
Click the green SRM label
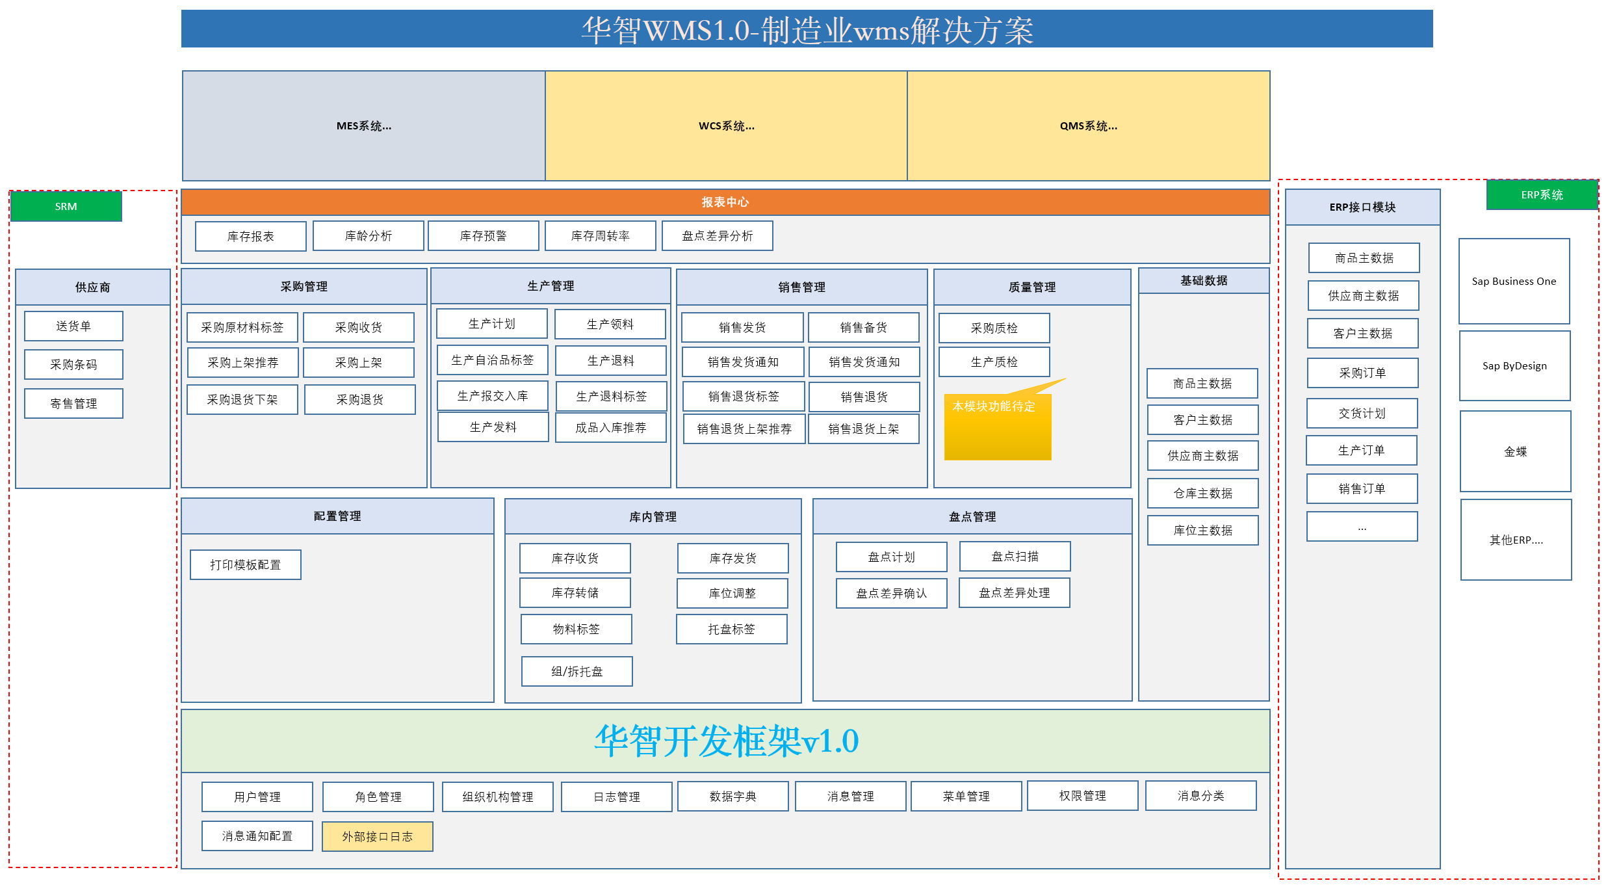click(x=66, y=206)
